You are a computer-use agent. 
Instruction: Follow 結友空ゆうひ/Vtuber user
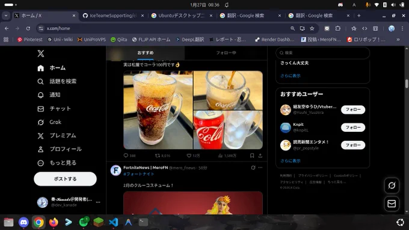point(353,110)
